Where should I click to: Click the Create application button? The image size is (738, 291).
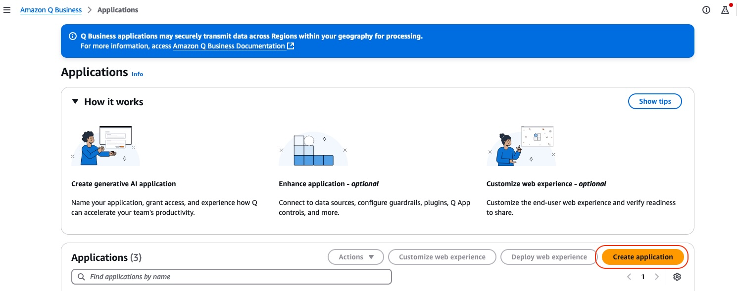click(x=642, y=257)
